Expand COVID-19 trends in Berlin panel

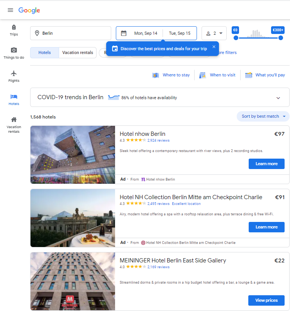tap(278, 98)
